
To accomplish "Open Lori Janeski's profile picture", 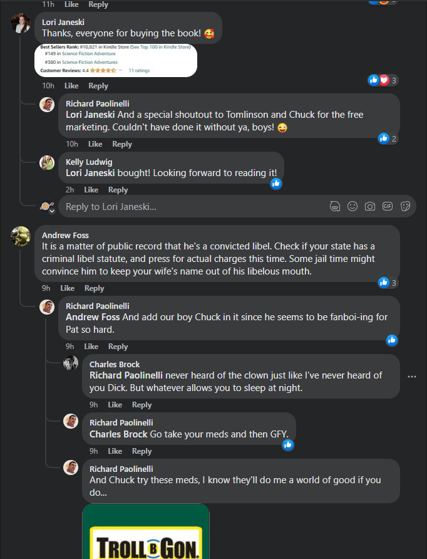I will pyautogui.click(x=21, y=23).
